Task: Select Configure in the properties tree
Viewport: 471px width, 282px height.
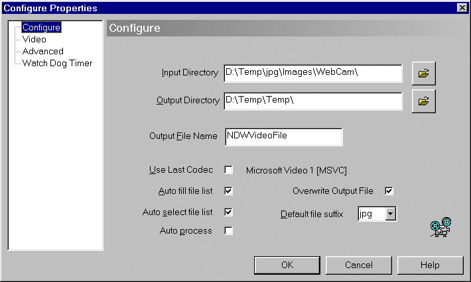Action: click(41, 27)
